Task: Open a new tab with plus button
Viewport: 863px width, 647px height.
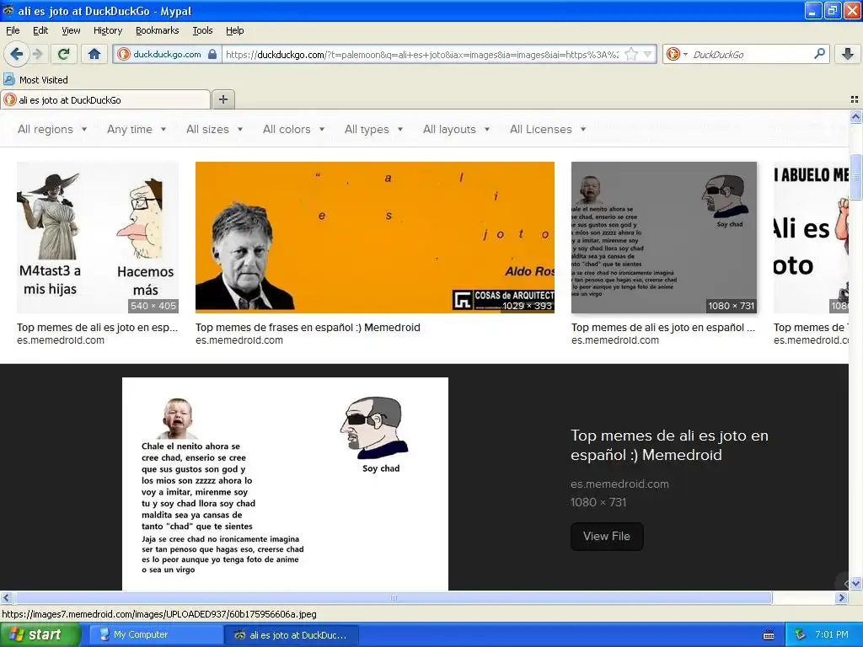Action: point(222,99)
